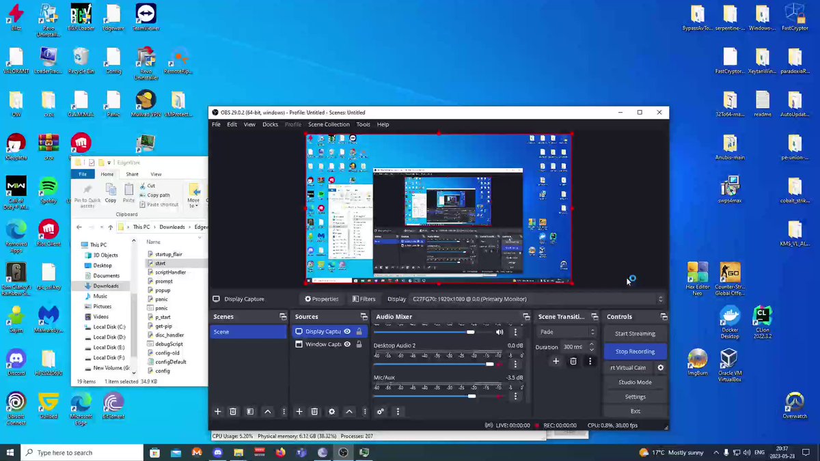This screenshot has width=820, height=461.
Task: Open OBS Docks menu
Action: click(270, 124)
